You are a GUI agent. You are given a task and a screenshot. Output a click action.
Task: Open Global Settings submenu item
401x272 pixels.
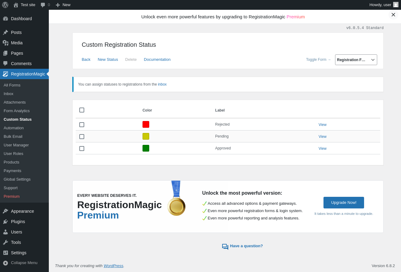point(17,179)
